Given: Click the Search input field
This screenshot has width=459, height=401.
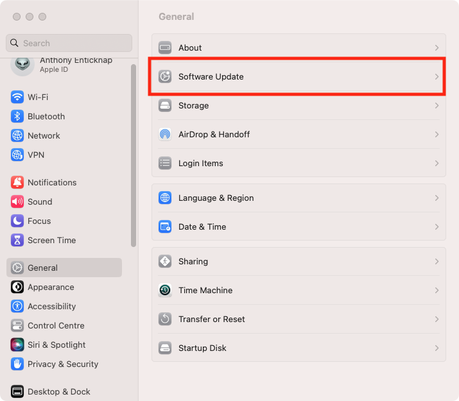Looking at the screenshot, I should coord(69,43).
